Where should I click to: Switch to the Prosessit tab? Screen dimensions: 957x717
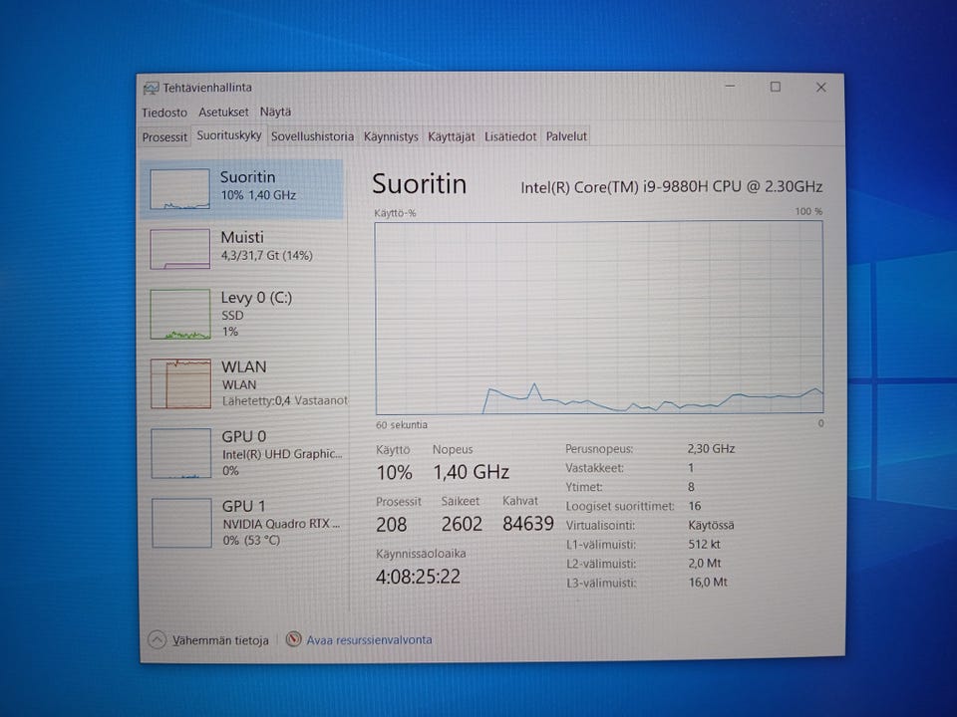click(x=164, y=137)
